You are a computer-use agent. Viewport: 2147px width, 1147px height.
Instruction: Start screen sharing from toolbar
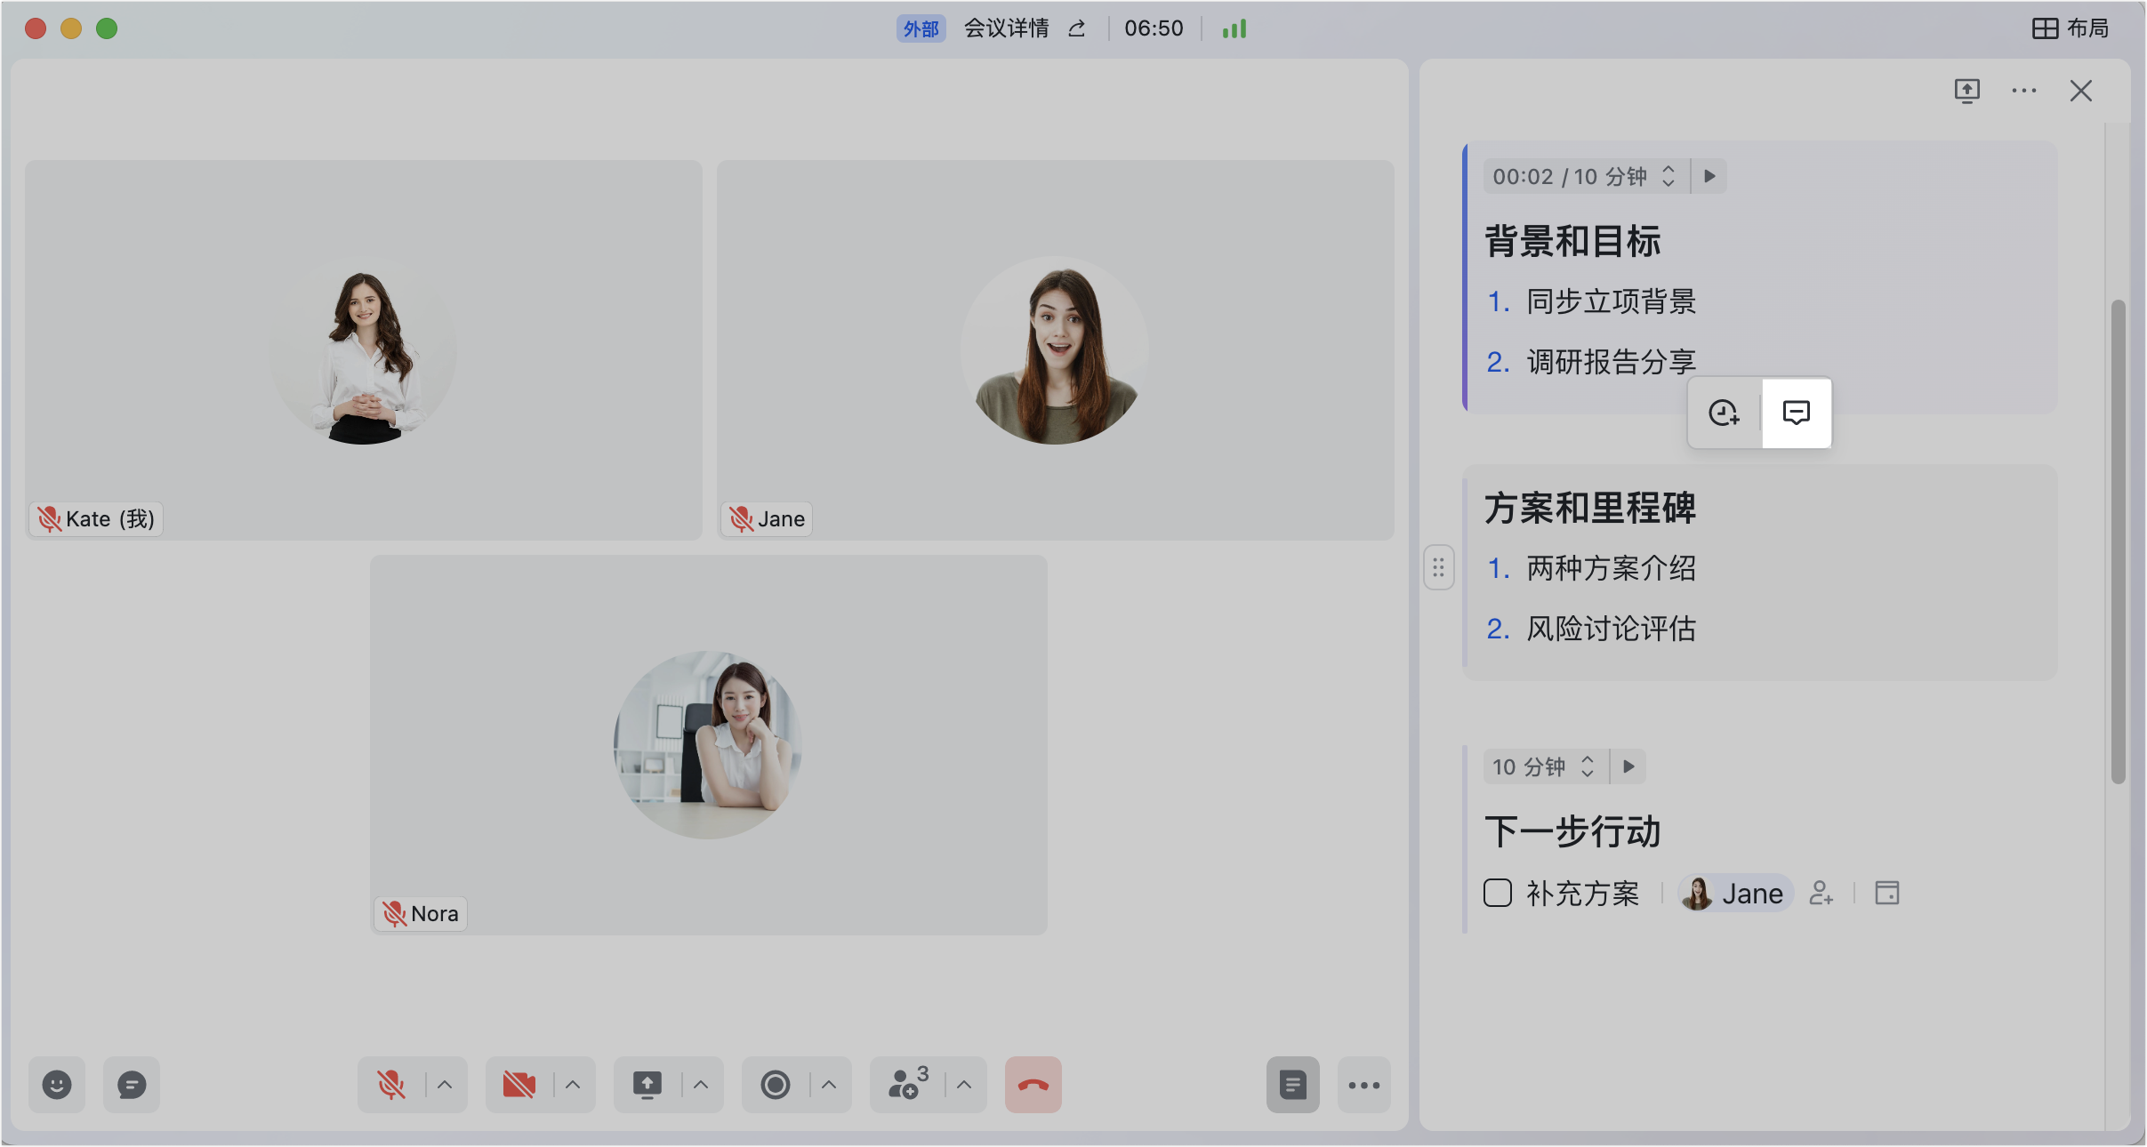pyautogui.click(x=647, y=1085)
